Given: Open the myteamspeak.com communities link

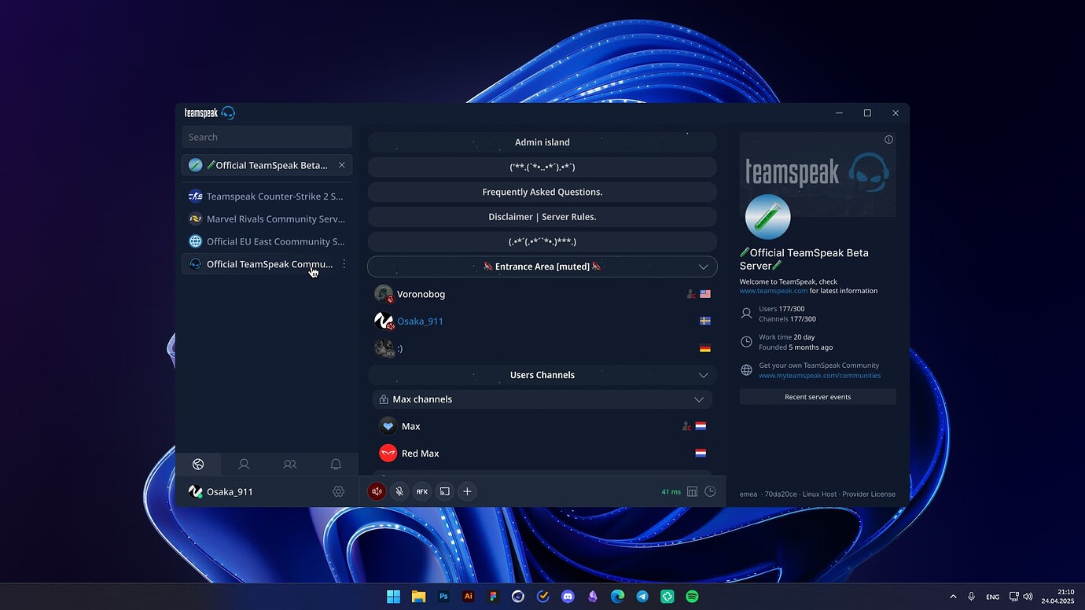Looking at the screenshot, I should (x=820, y=375).
